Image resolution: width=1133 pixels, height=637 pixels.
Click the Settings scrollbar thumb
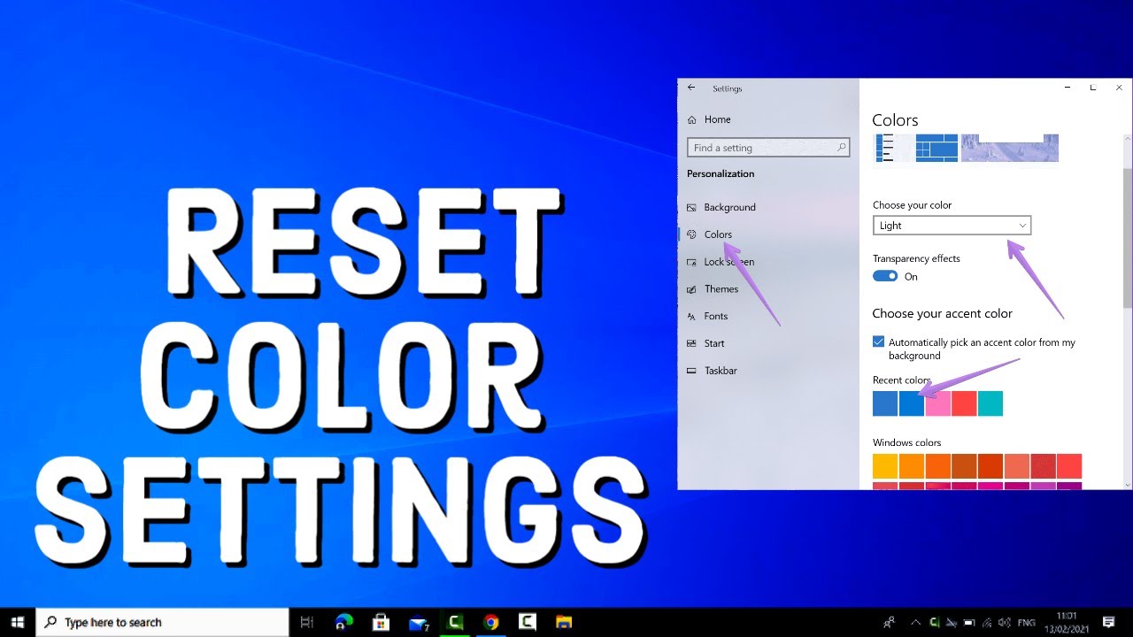click(x=1127, y=239)
